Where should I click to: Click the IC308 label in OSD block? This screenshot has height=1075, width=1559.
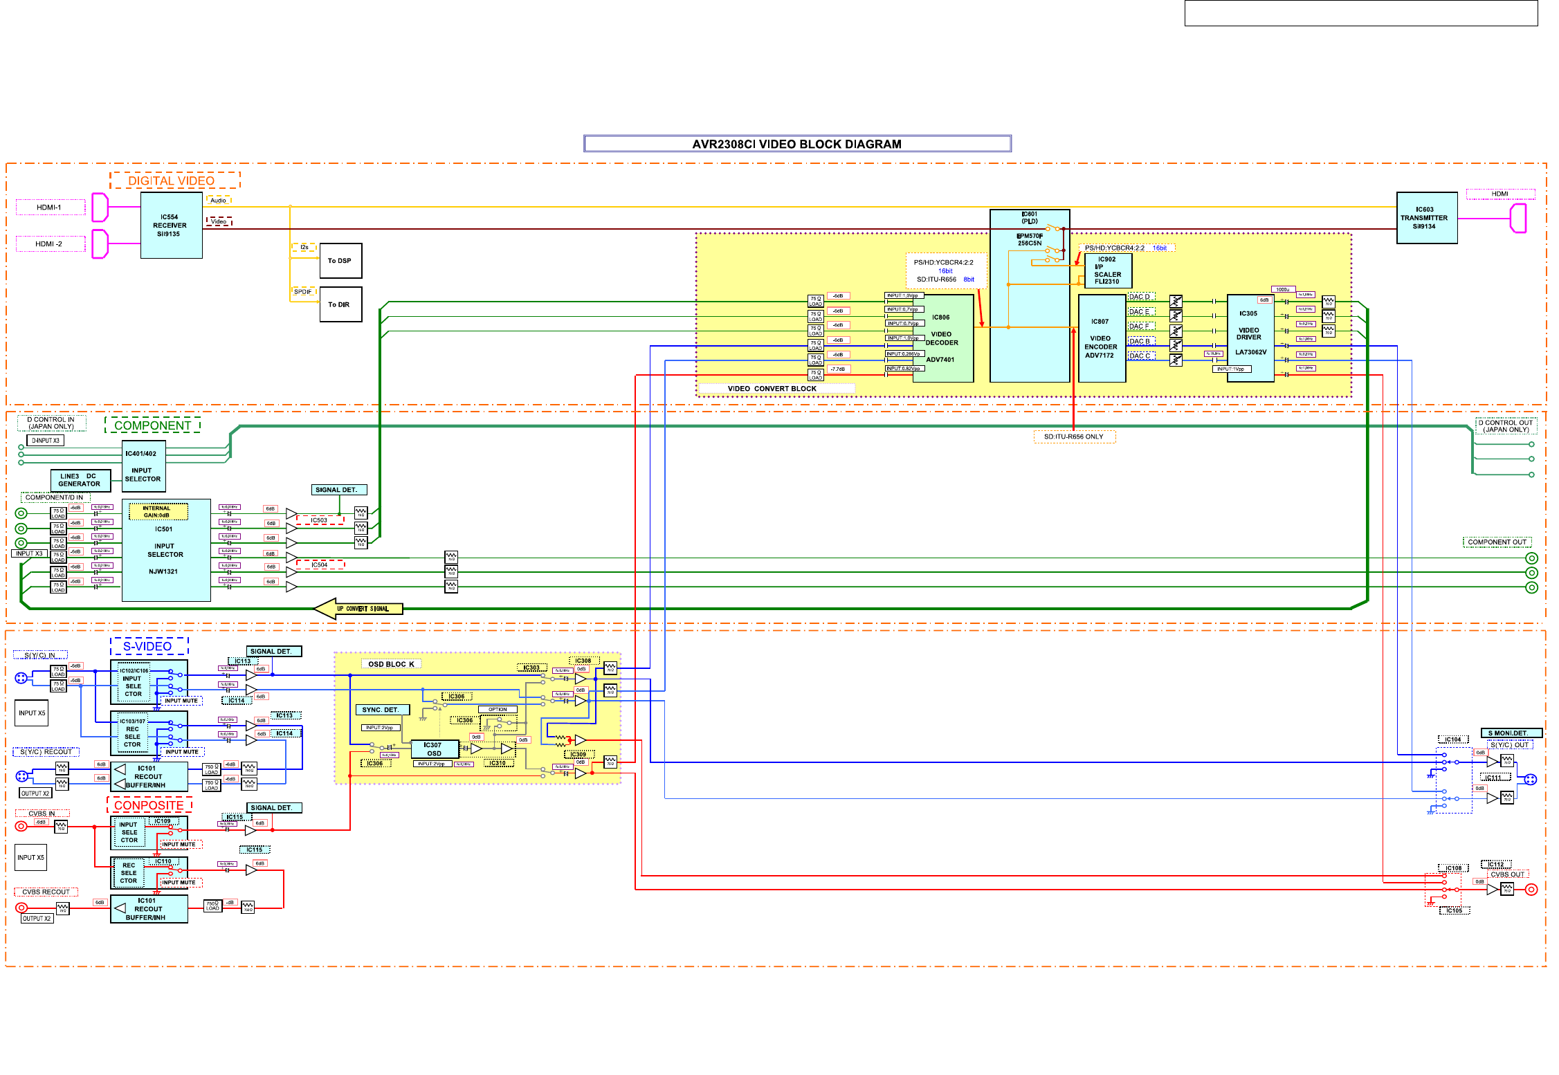coord(584,661)
